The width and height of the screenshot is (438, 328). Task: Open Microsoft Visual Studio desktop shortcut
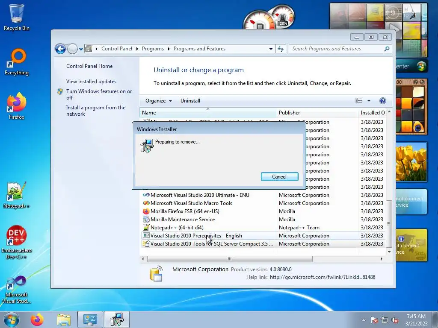coord(17,290)
